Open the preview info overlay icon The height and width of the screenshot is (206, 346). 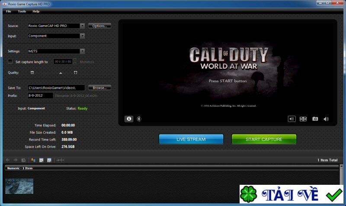(x=129, y=119)
